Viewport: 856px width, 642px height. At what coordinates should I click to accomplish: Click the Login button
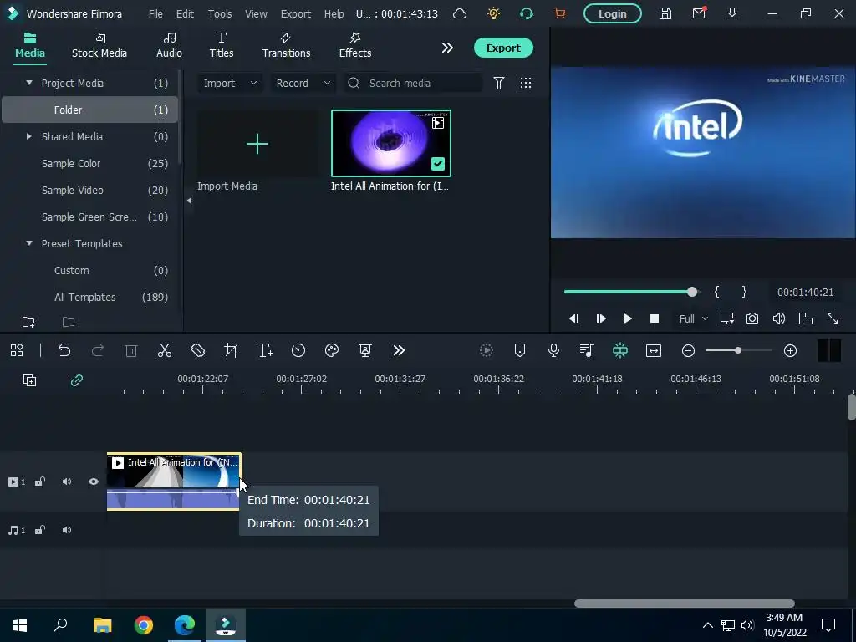tap(613, 13)
